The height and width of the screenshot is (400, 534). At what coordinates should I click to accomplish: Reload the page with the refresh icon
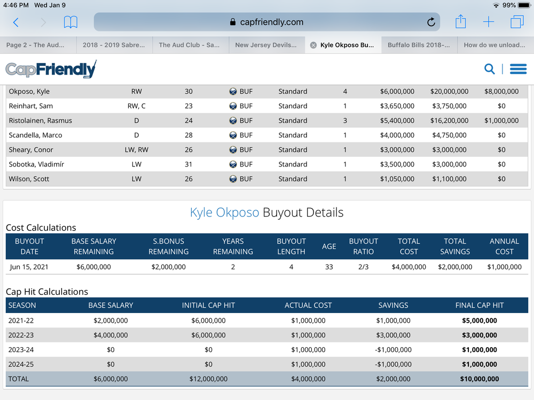point(431,22)
